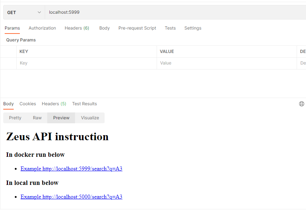The width and height of the screenshot is (306, 213).
Task: Open the localhost:5000 search example link
Action: click(x=71, y=197)
